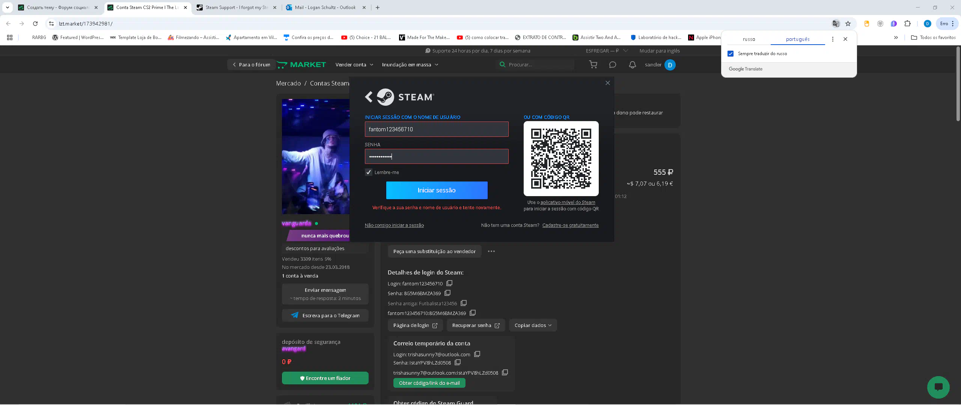Viewport: 961px width, 405px height.
Task: Copy the temporary email password
Action: (x=458, y=362)
